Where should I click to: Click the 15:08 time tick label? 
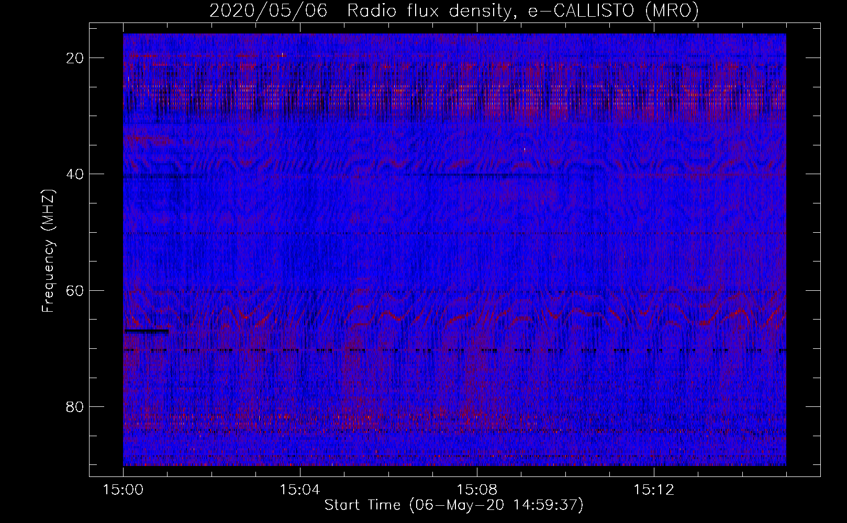pyautogui.click(x=477, y=490)
